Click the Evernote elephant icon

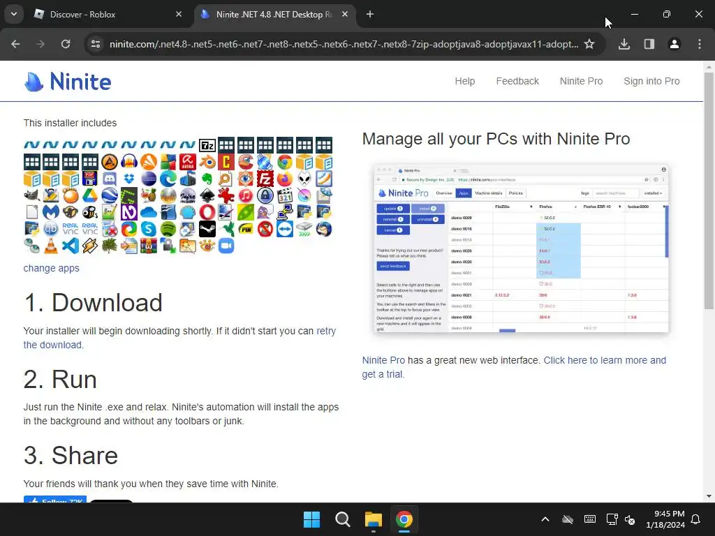pyautogui.click(x=207, y=179)
